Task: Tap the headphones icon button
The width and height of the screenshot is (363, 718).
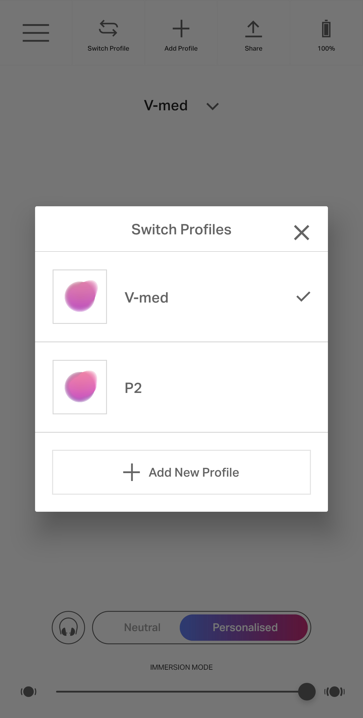Action: 68,627
